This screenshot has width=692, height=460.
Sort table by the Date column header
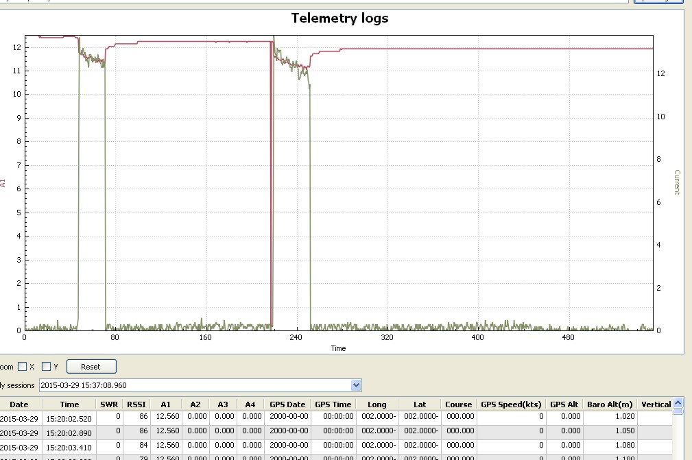[x=19, y=404]
